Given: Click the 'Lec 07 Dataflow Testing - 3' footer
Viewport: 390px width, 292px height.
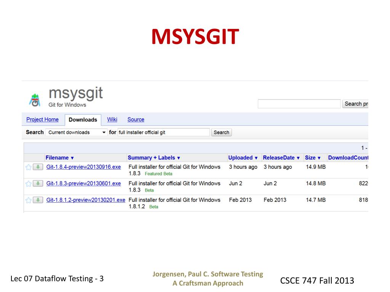Looking at the screenshot, I should tap(57, 279).
